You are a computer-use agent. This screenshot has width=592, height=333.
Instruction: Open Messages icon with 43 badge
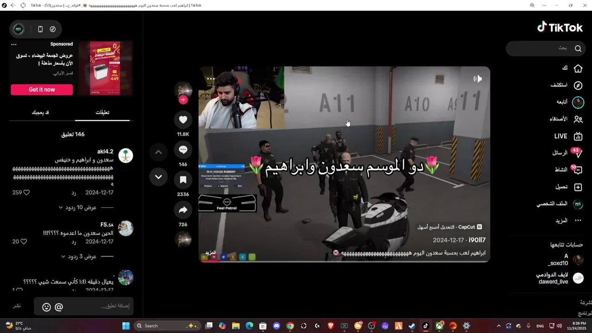[577, 153]
